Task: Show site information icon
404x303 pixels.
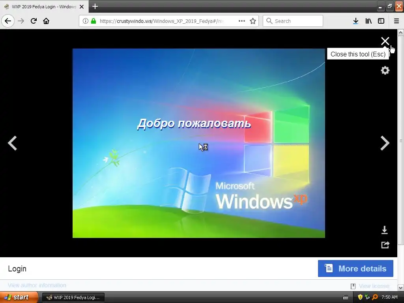Action: click(x=86, y=21)
